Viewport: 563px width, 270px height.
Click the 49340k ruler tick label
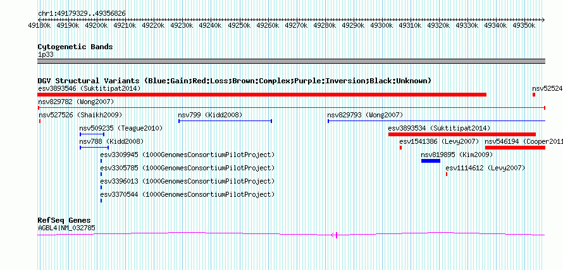[x=495, y=25]
